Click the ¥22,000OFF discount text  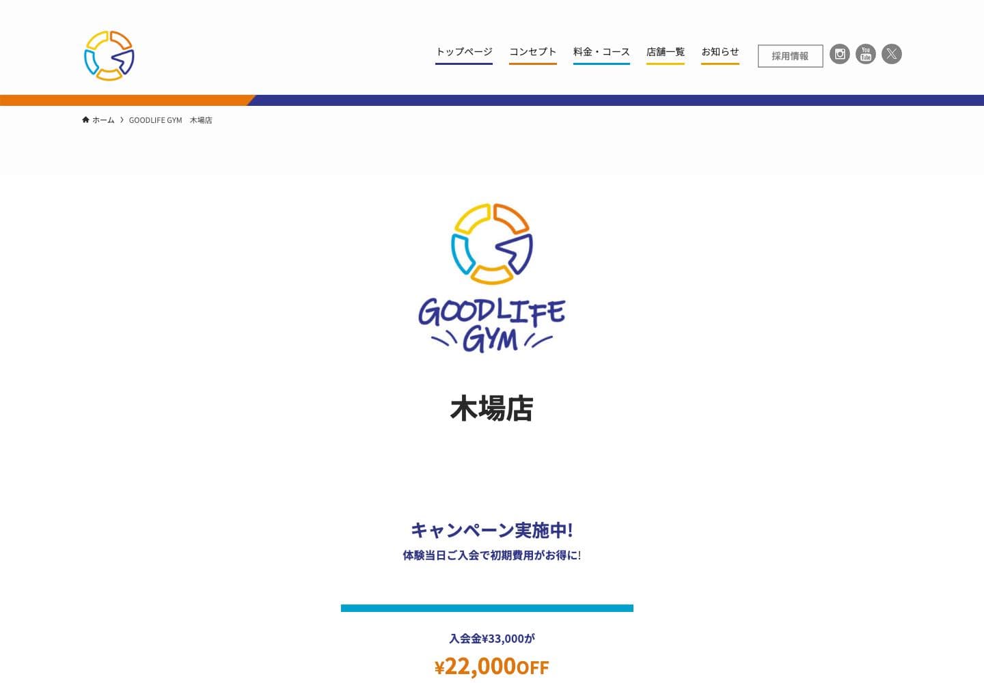pyautogui.click(x=492, y=666)
